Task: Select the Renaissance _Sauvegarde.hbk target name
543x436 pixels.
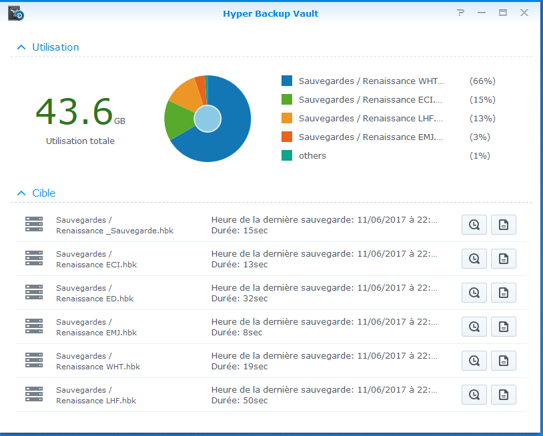Action: (115, 231)
